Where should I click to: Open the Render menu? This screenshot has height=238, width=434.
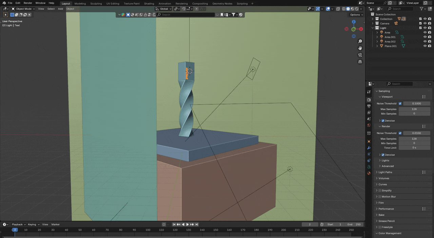click(28, 3)
